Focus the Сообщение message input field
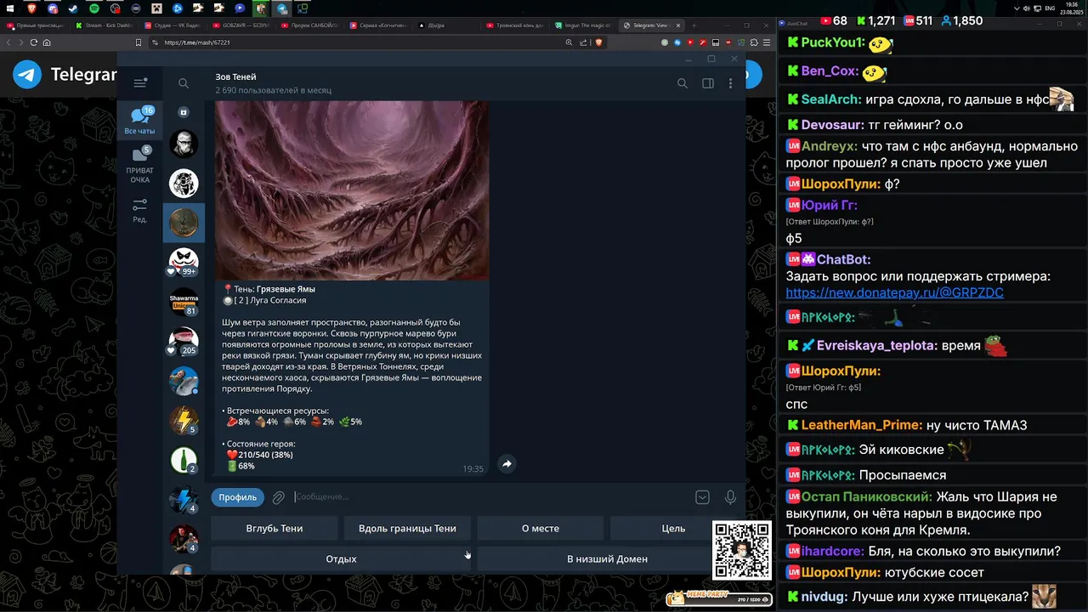 click(491, 497)
